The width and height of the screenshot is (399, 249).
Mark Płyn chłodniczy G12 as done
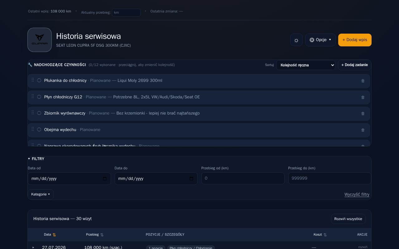tap(39, 97)
